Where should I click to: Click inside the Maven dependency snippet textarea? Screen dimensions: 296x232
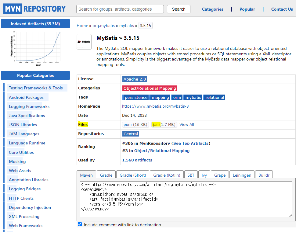tap(186, 199)
